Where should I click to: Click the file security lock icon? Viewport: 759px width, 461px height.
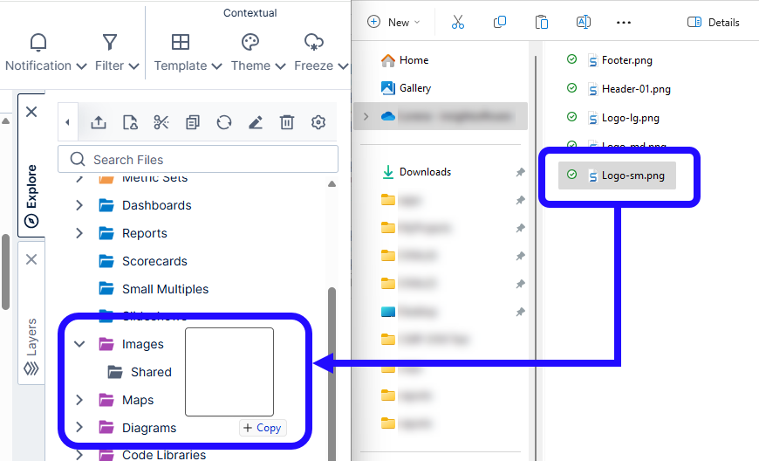point(130,122)
